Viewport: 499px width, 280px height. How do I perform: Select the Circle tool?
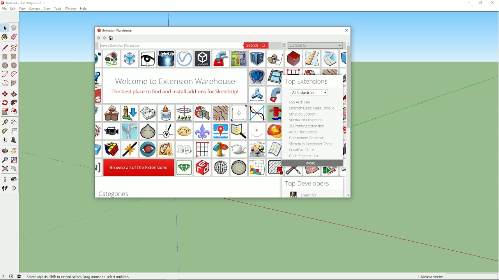coord(5,65)
